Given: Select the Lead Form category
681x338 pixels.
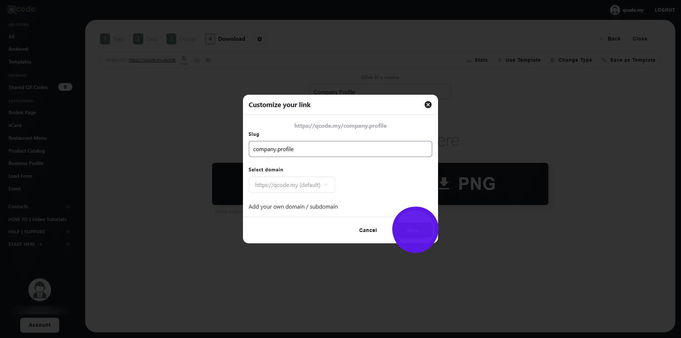Looking at the screenshot, I should [20, 176].
